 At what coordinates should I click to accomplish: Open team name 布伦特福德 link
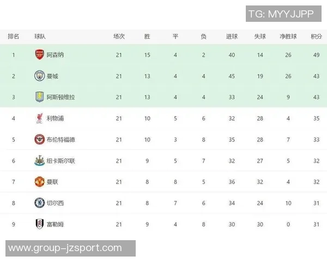[x=60, y=140]
